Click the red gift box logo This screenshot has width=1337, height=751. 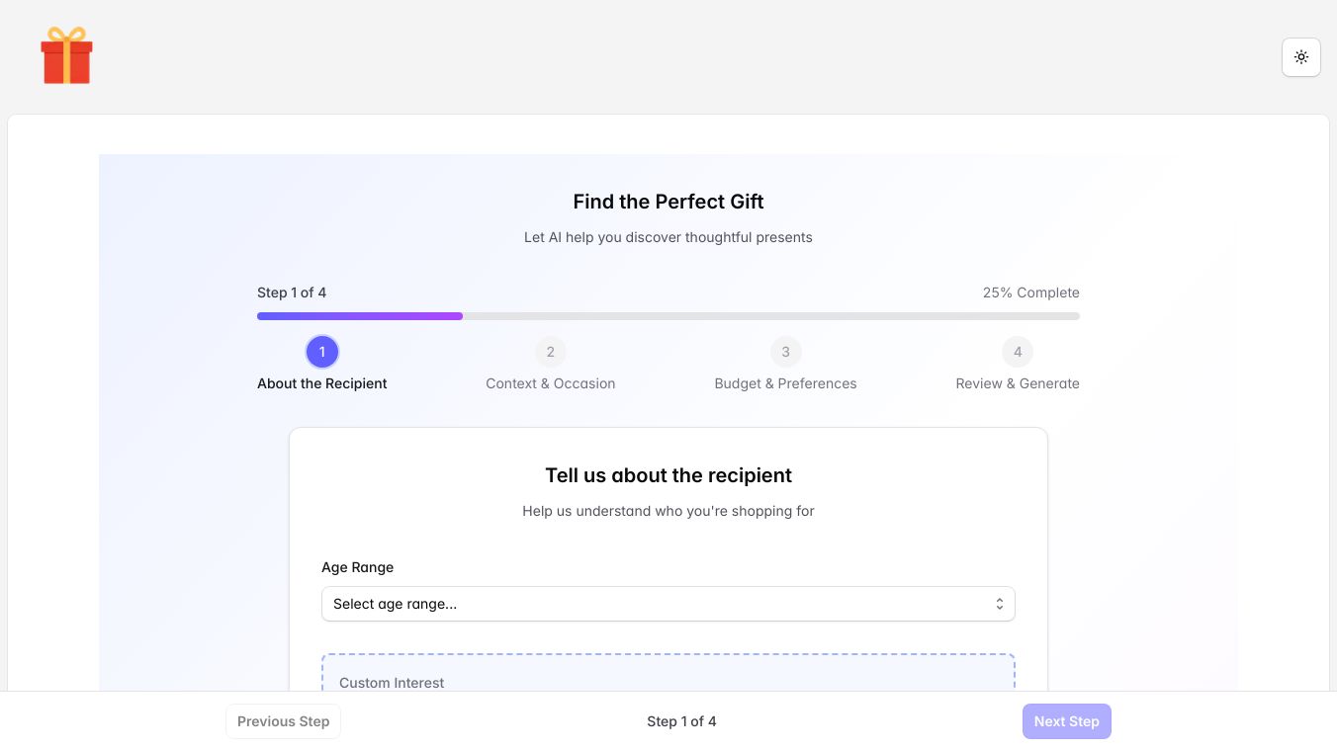point(66,55)
